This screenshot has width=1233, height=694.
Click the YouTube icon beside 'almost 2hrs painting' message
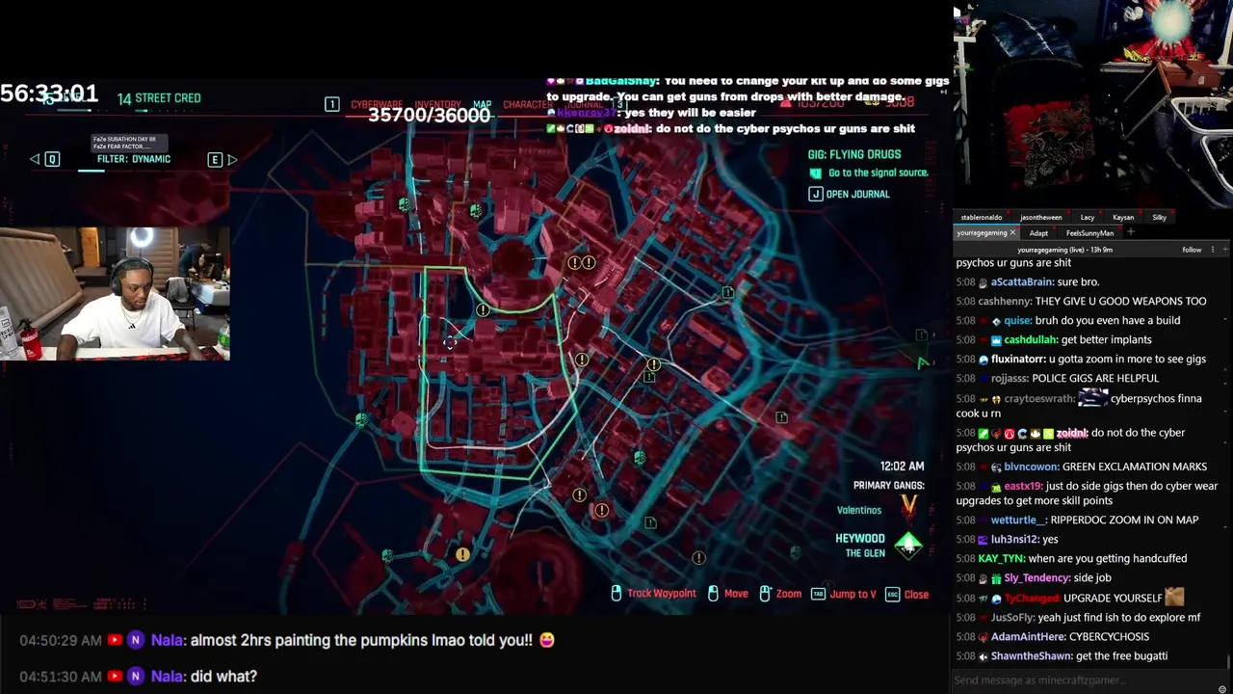click(115, 640)
